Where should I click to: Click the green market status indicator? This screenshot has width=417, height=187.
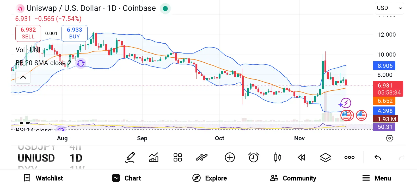[165, 9]
